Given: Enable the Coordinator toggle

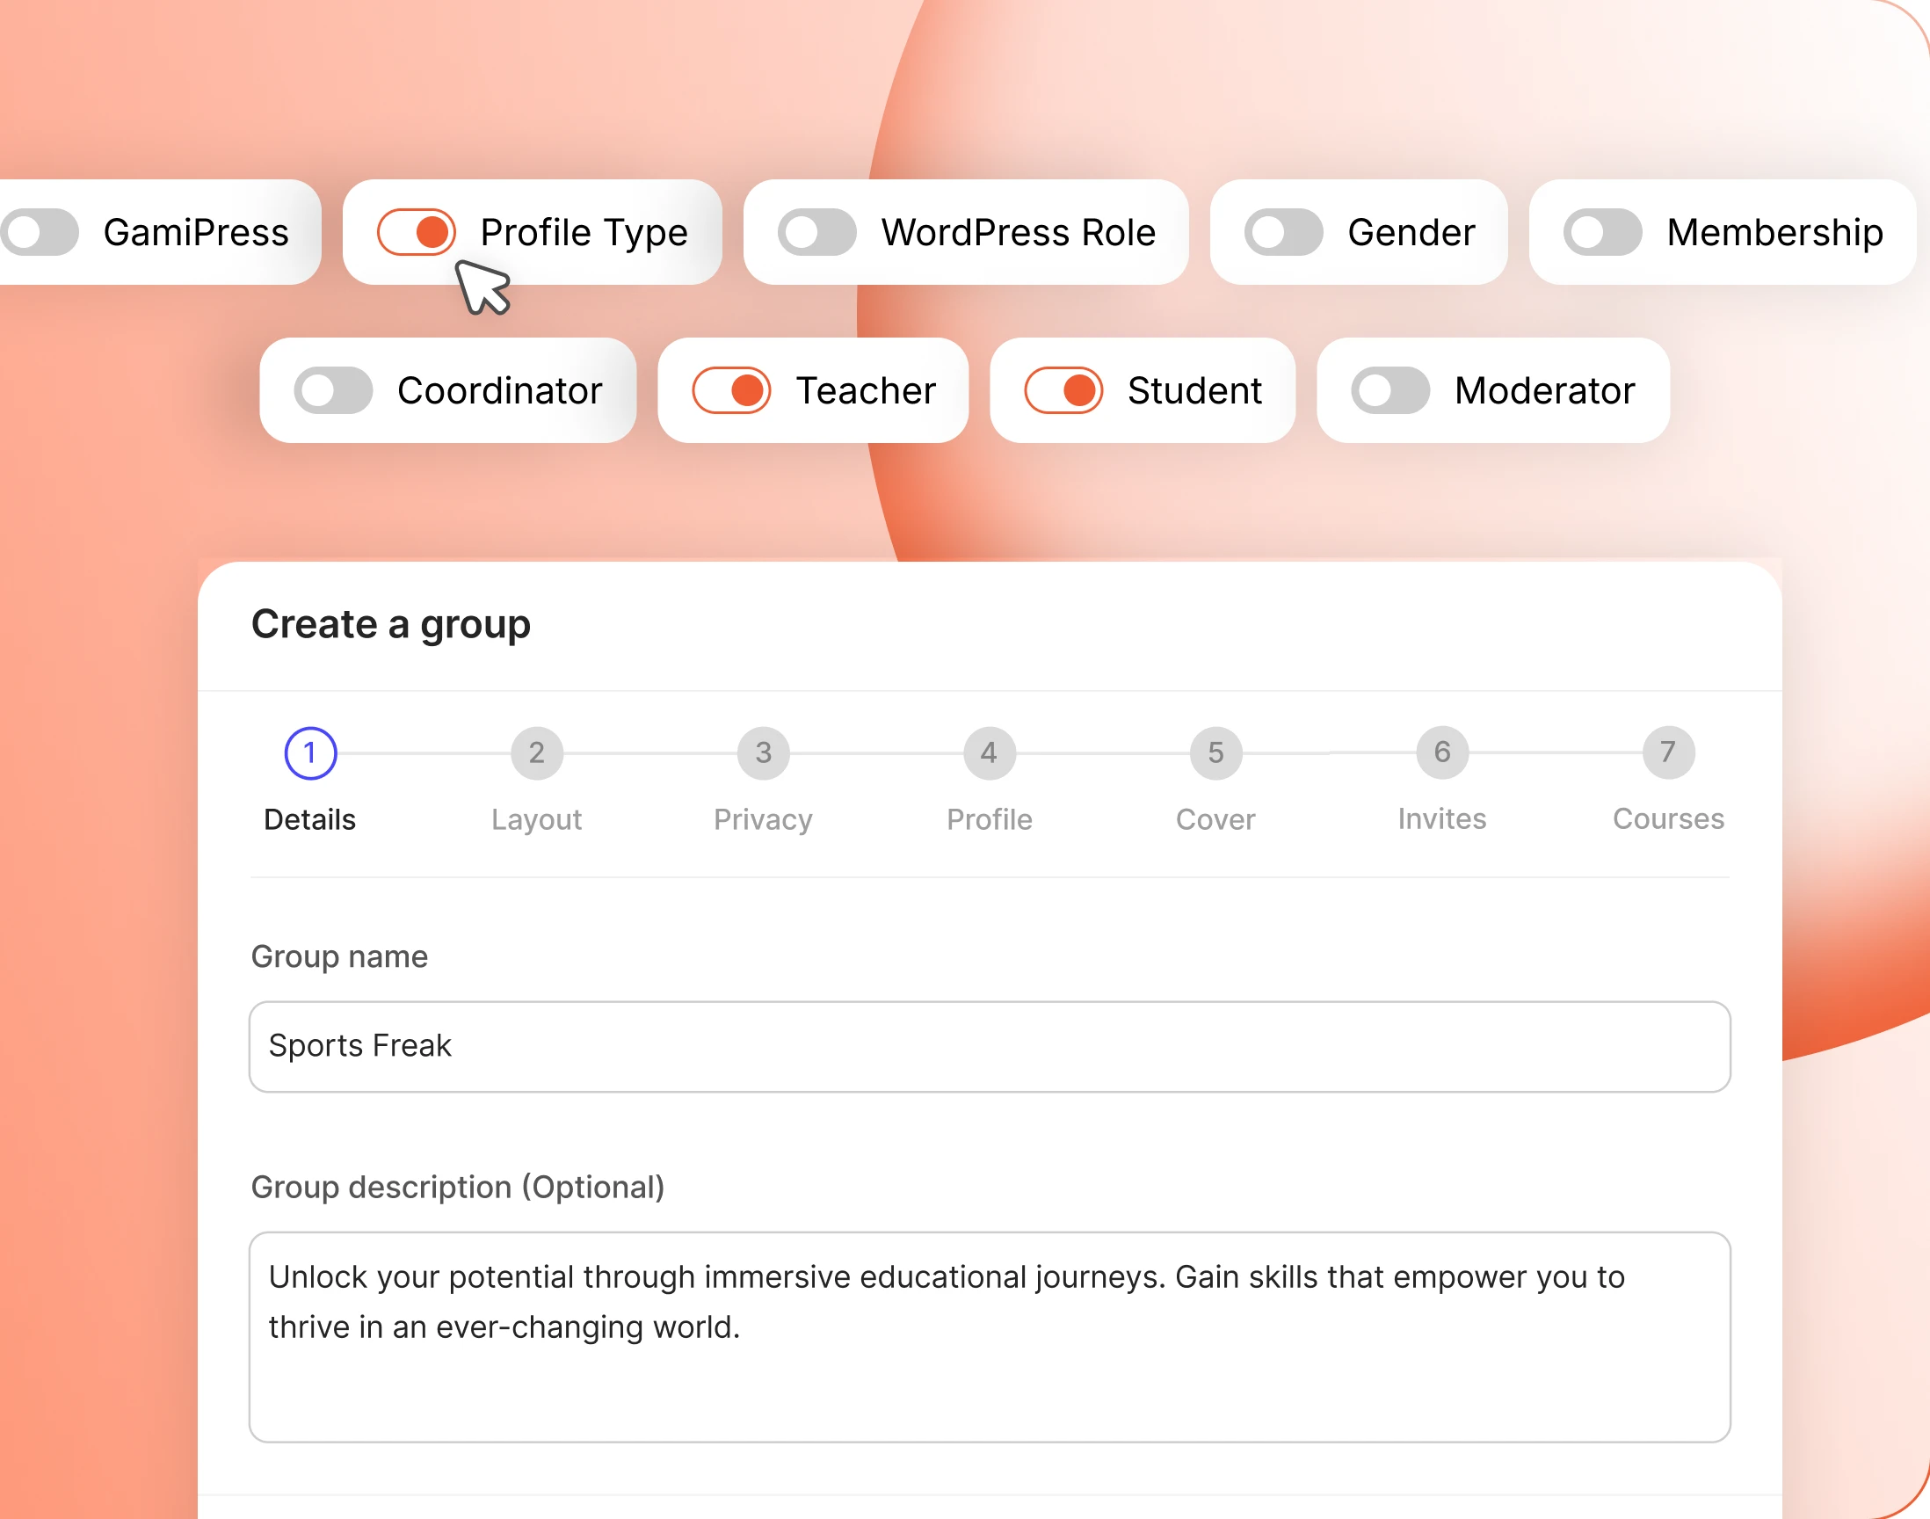Looking at the screenshot, I should point(333,390).
